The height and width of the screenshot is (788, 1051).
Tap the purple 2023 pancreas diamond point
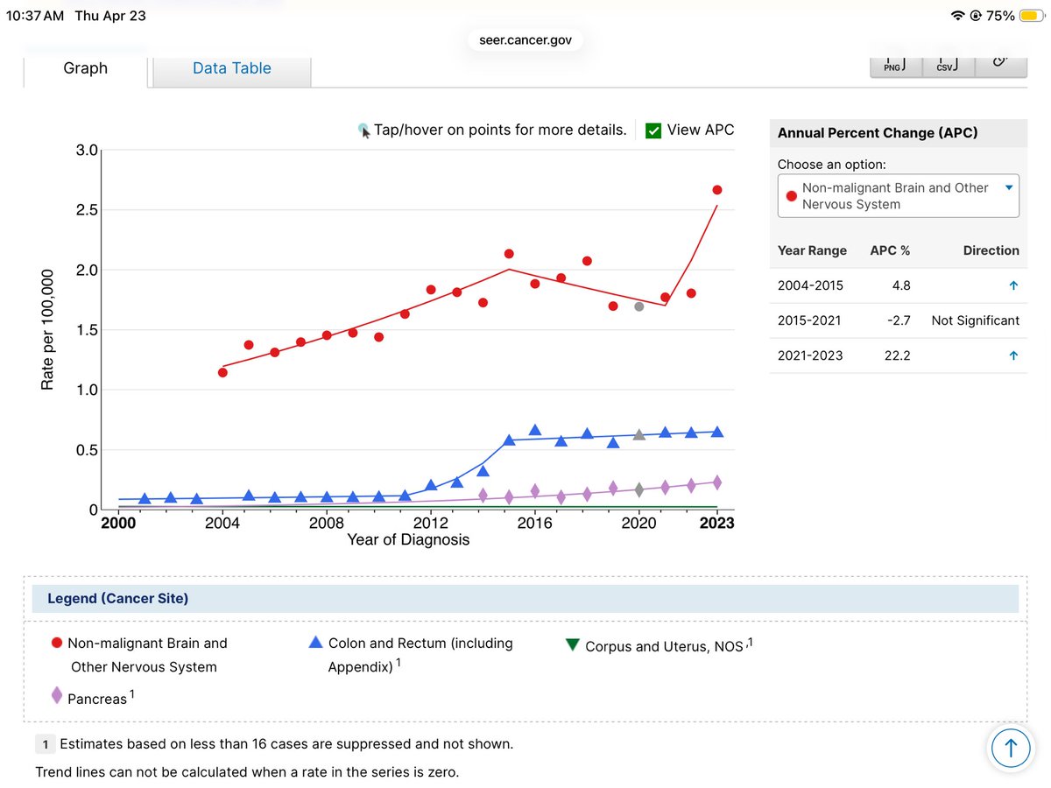pos(717,482)
